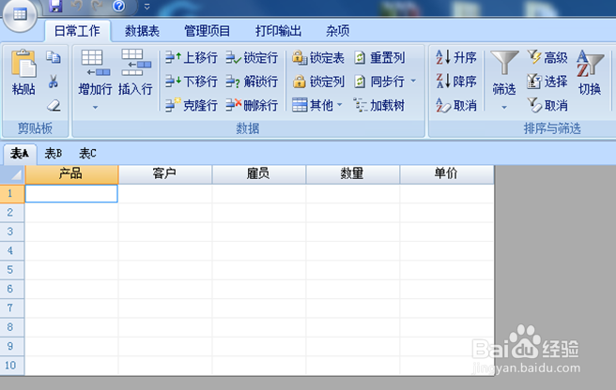Click the 筛选 funnel filter button

(x=504, y=73)
